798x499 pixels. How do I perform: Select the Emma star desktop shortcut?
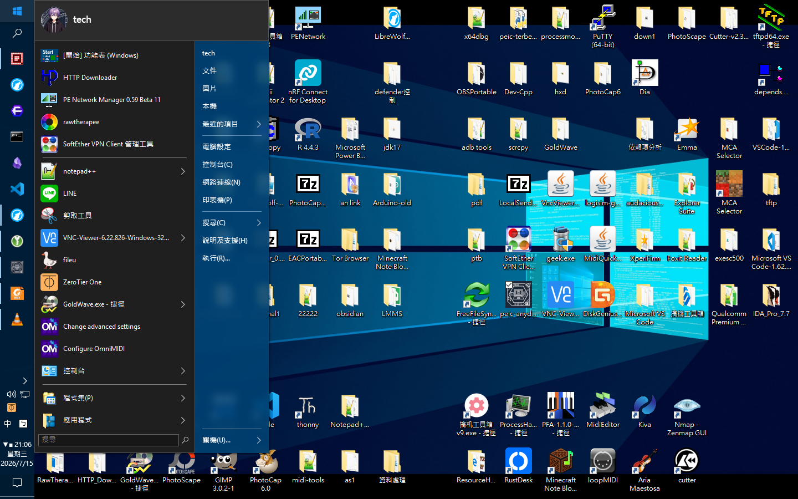click(687, 133)
